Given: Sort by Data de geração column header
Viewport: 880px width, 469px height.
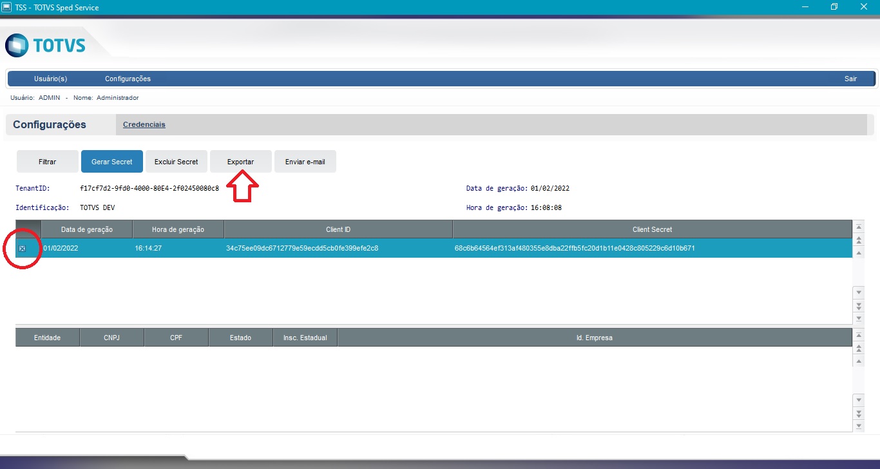Looking at the screenshot, I should [87, 229].
